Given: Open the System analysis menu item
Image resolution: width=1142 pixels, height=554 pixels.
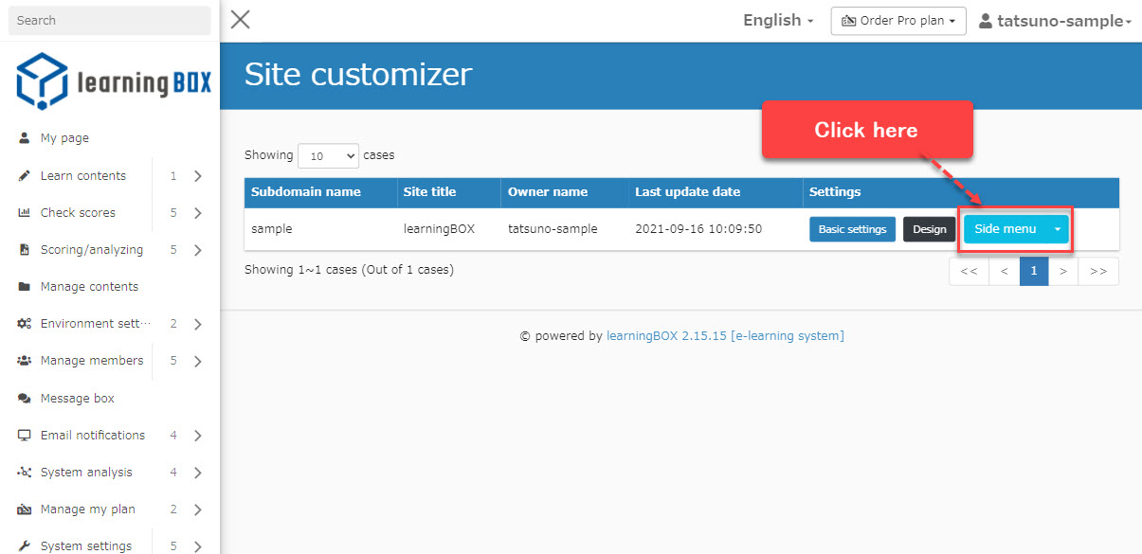Looking at the screenshot, I should point(86,473).
